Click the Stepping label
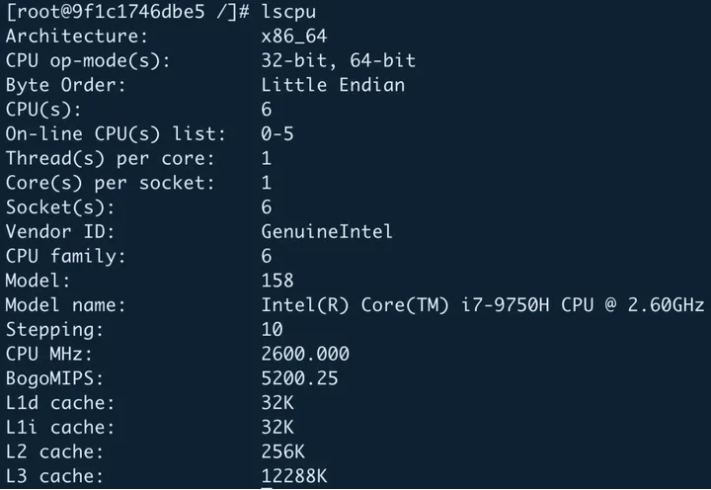 [x=54, y=330]
